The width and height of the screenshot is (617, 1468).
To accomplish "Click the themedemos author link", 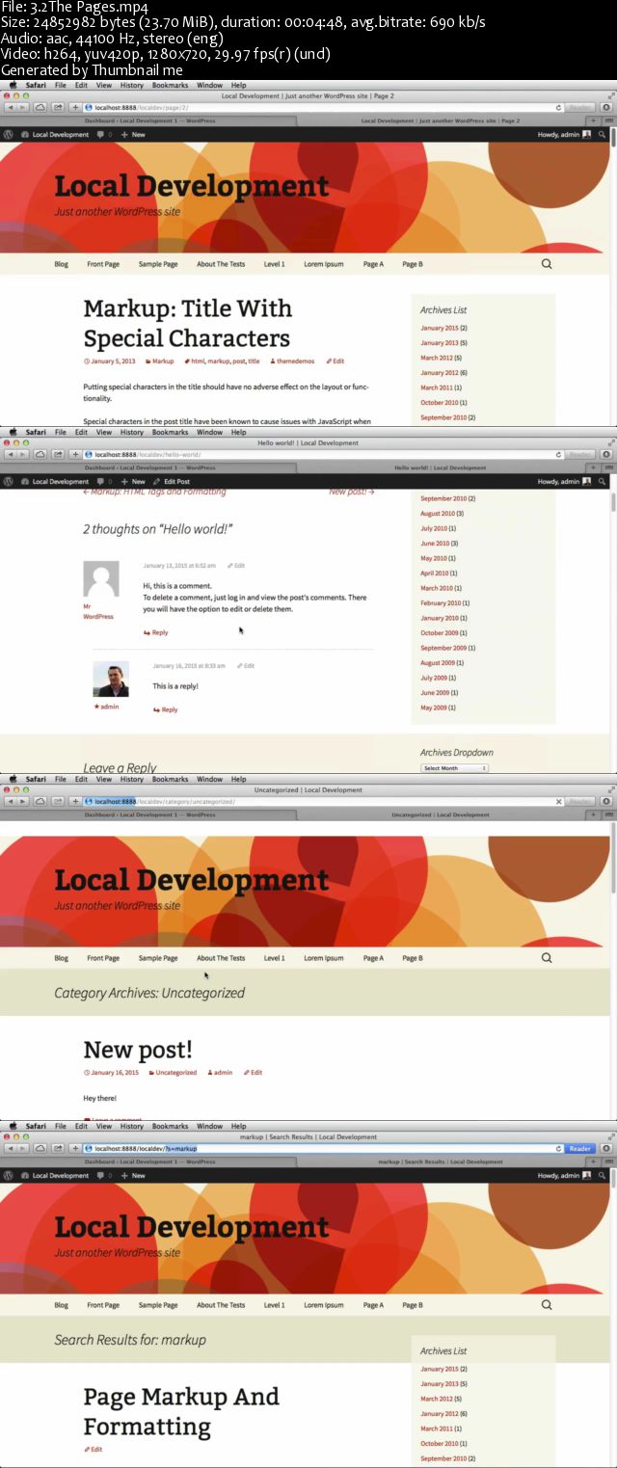I will (x=293, y=361).
